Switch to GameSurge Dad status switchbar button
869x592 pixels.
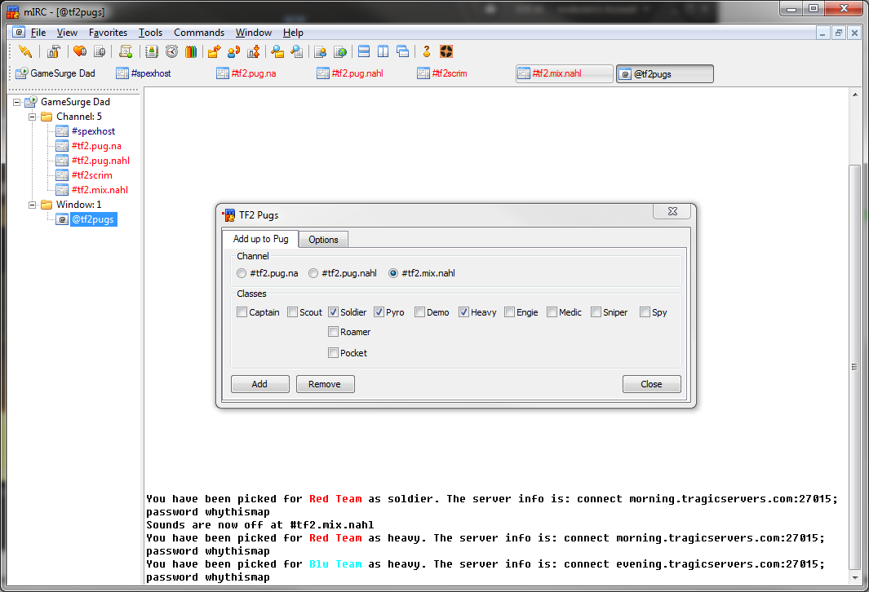click(x=55, y=73)
